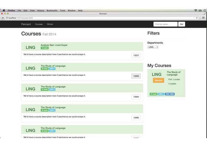
Task: Click the Filters heading
Action: [x=153, y=33]
